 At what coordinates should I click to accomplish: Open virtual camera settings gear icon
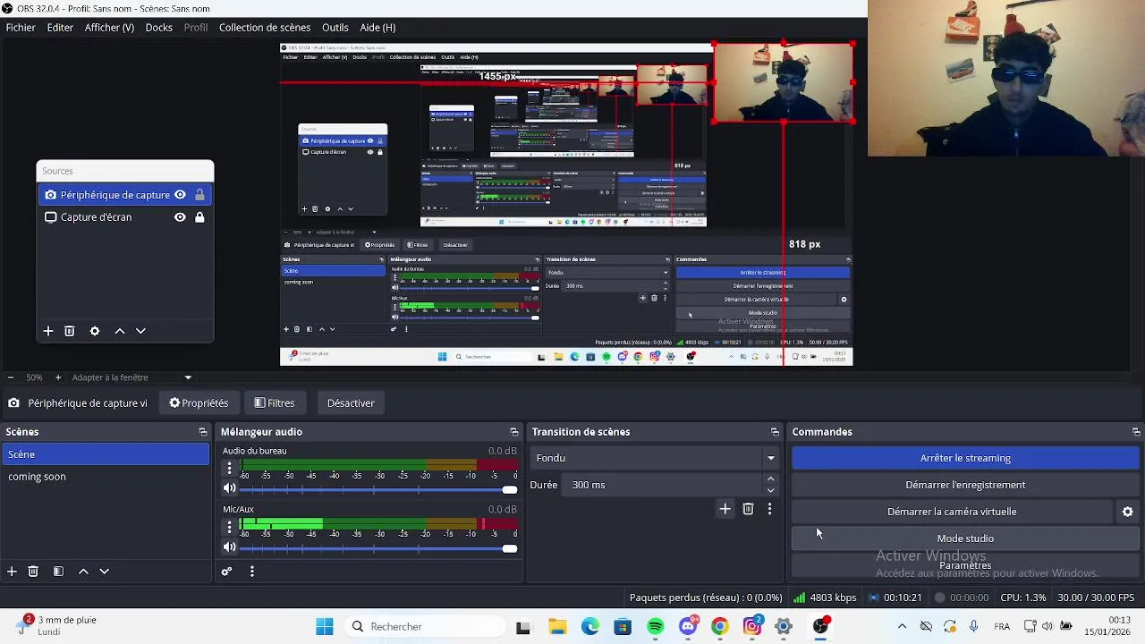click(x=1128, y=512)
